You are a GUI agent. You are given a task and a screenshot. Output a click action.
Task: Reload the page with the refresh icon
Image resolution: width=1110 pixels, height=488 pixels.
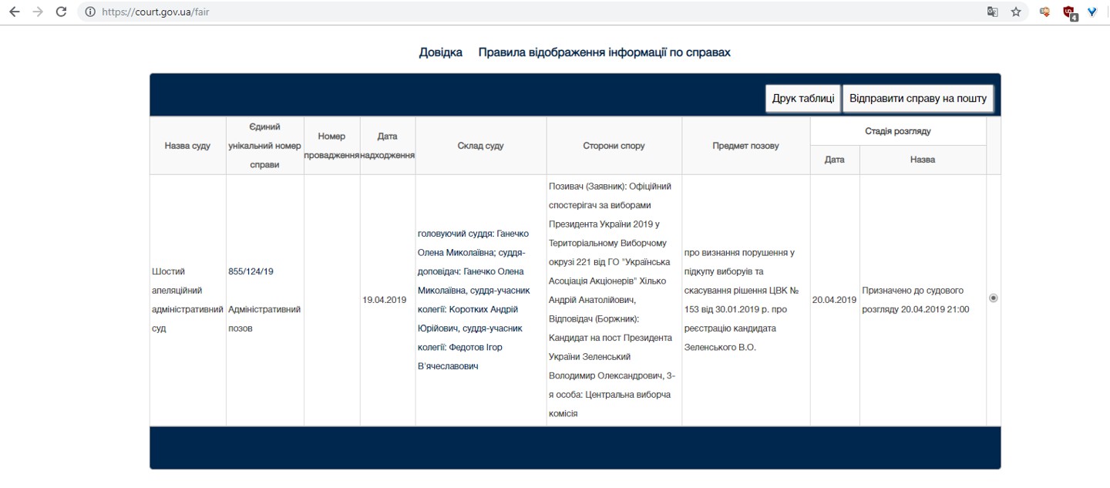tap(62, 12)
